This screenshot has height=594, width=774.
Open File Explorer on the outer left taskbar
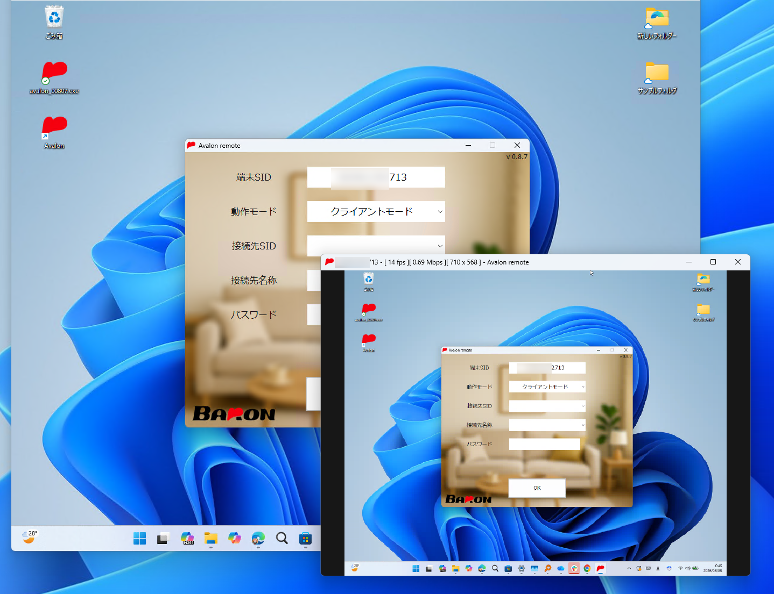click(x=210, y=538)
